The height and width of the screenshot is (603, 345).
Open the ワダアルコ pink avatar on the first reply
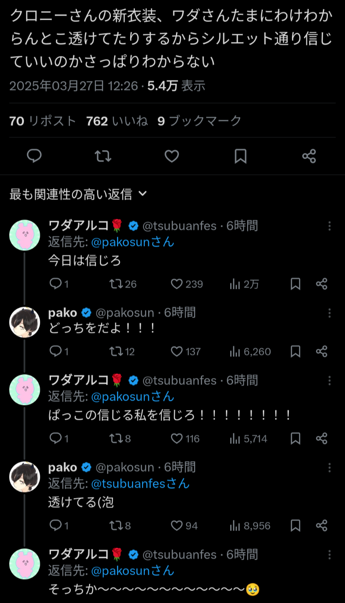[x=25, y=235]
